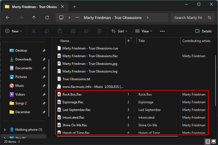Click the Search Marty Friedman search box
Screen dimensions: 218x145
(192, 18)
